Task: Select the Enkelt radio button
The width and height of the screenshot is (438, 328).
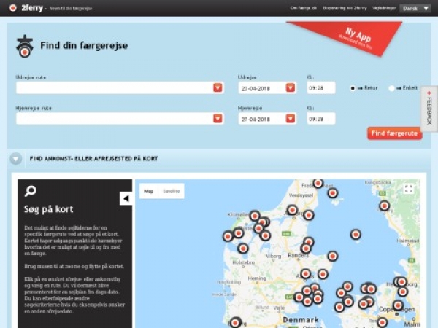Action: tap(391, 88)
